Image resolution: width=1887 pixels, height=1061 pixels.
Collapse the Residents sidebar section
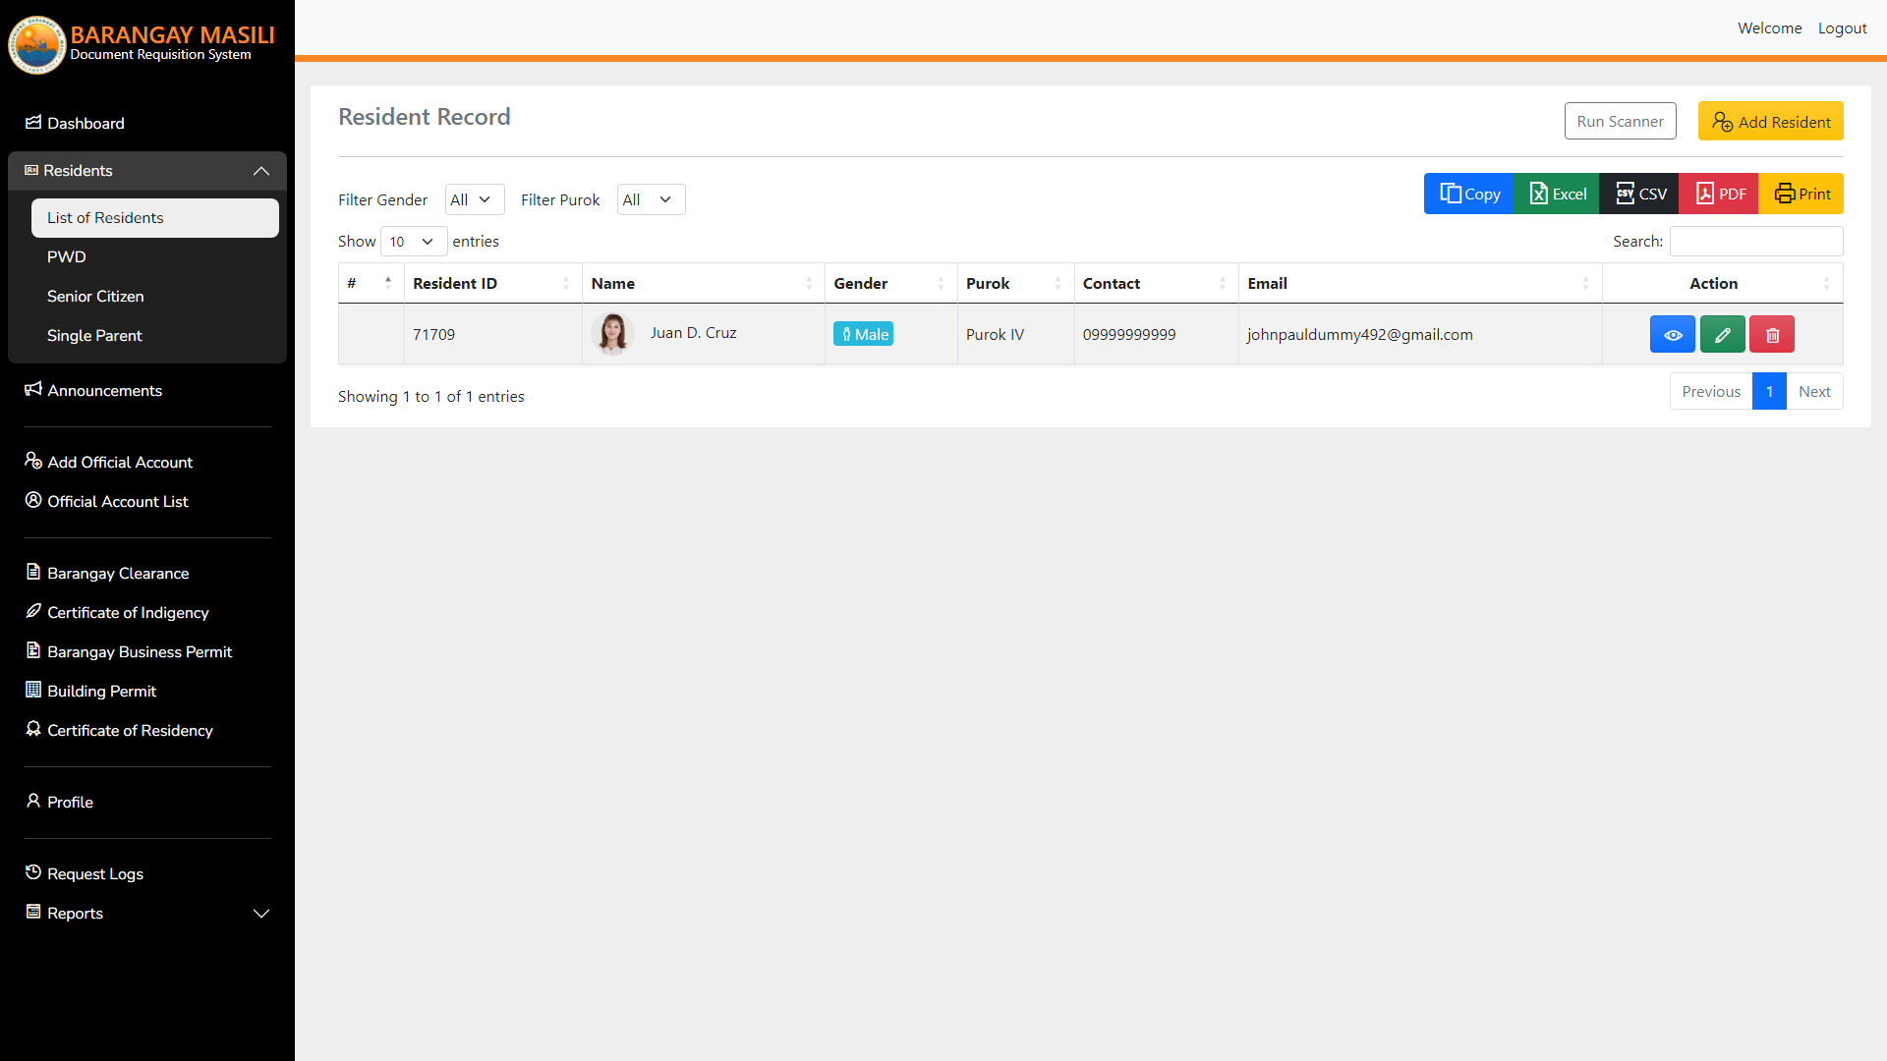click(260, 171)
